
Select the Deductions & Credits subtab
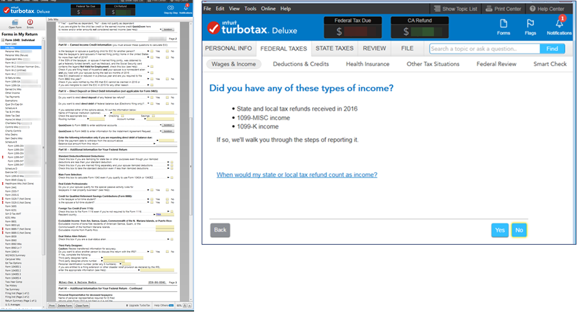pyautogui.click(x=301, y=64)
